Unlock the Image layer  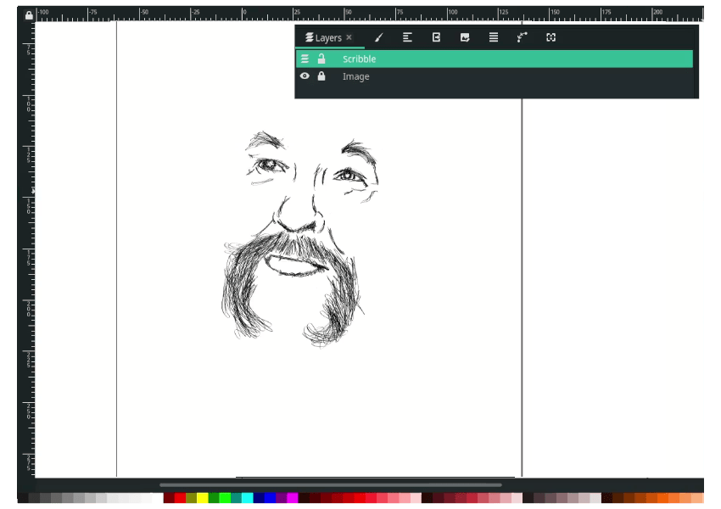321,76
